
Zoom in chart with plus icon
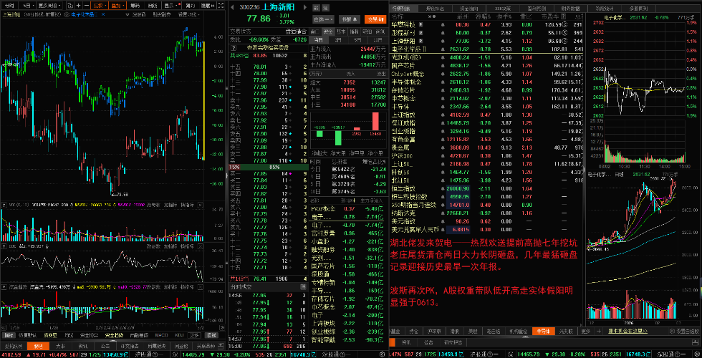point(78,6)
